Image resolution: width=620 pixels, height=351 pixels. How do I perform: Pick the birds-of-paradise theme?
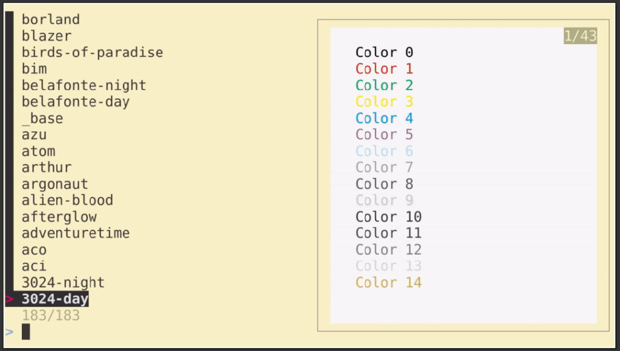(92, 52)
